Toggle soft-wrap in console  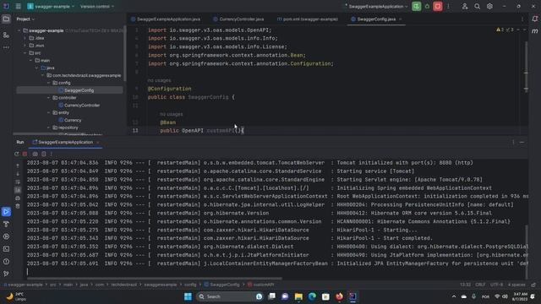click(18, 182)
